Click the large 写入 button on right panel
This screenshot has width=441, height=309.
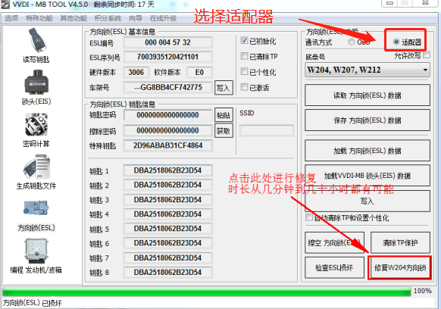(x=367, y=201)
